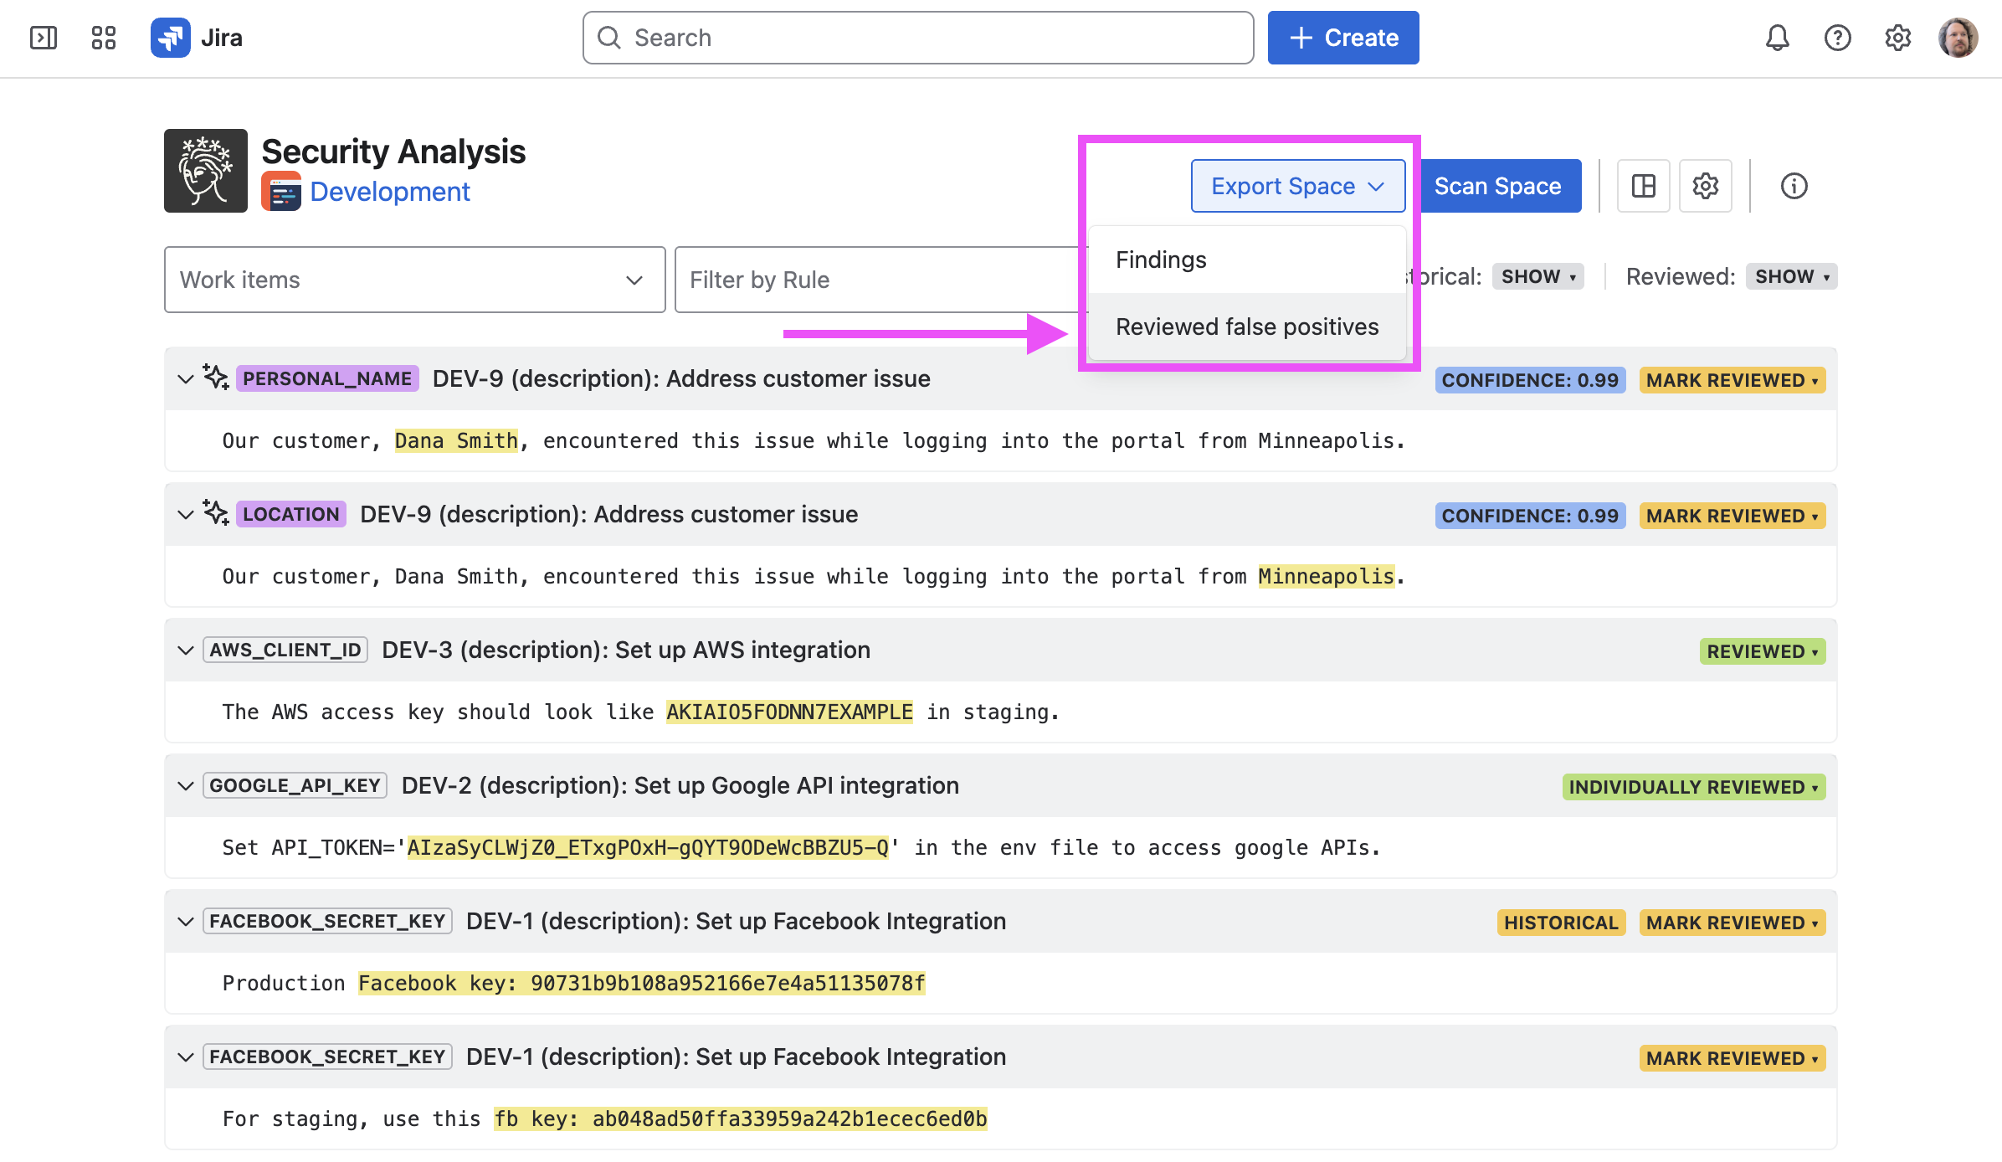The image size is (2002, 1162).
Task: Click the search magnifier icon
Action: (609, 38)
